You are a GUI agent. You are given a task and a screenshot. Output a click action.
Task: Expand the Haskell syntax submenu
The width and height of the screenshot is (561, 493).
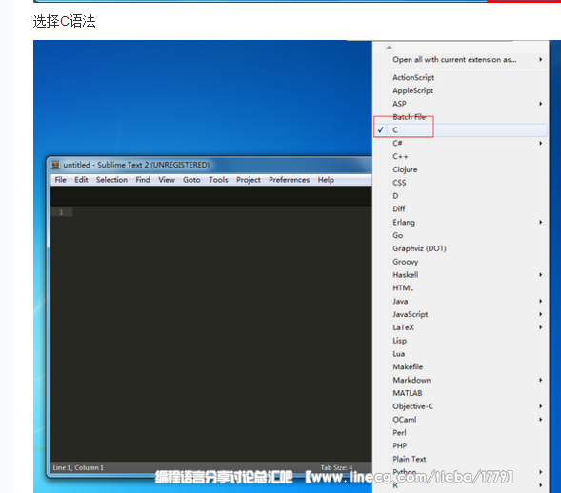460,274
